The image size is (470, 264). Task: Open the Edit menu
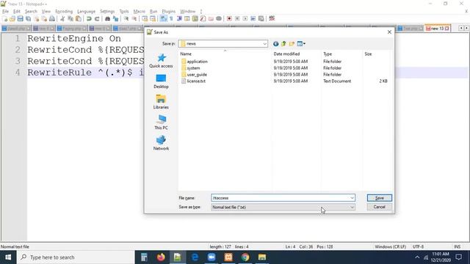tap(16, 12)
